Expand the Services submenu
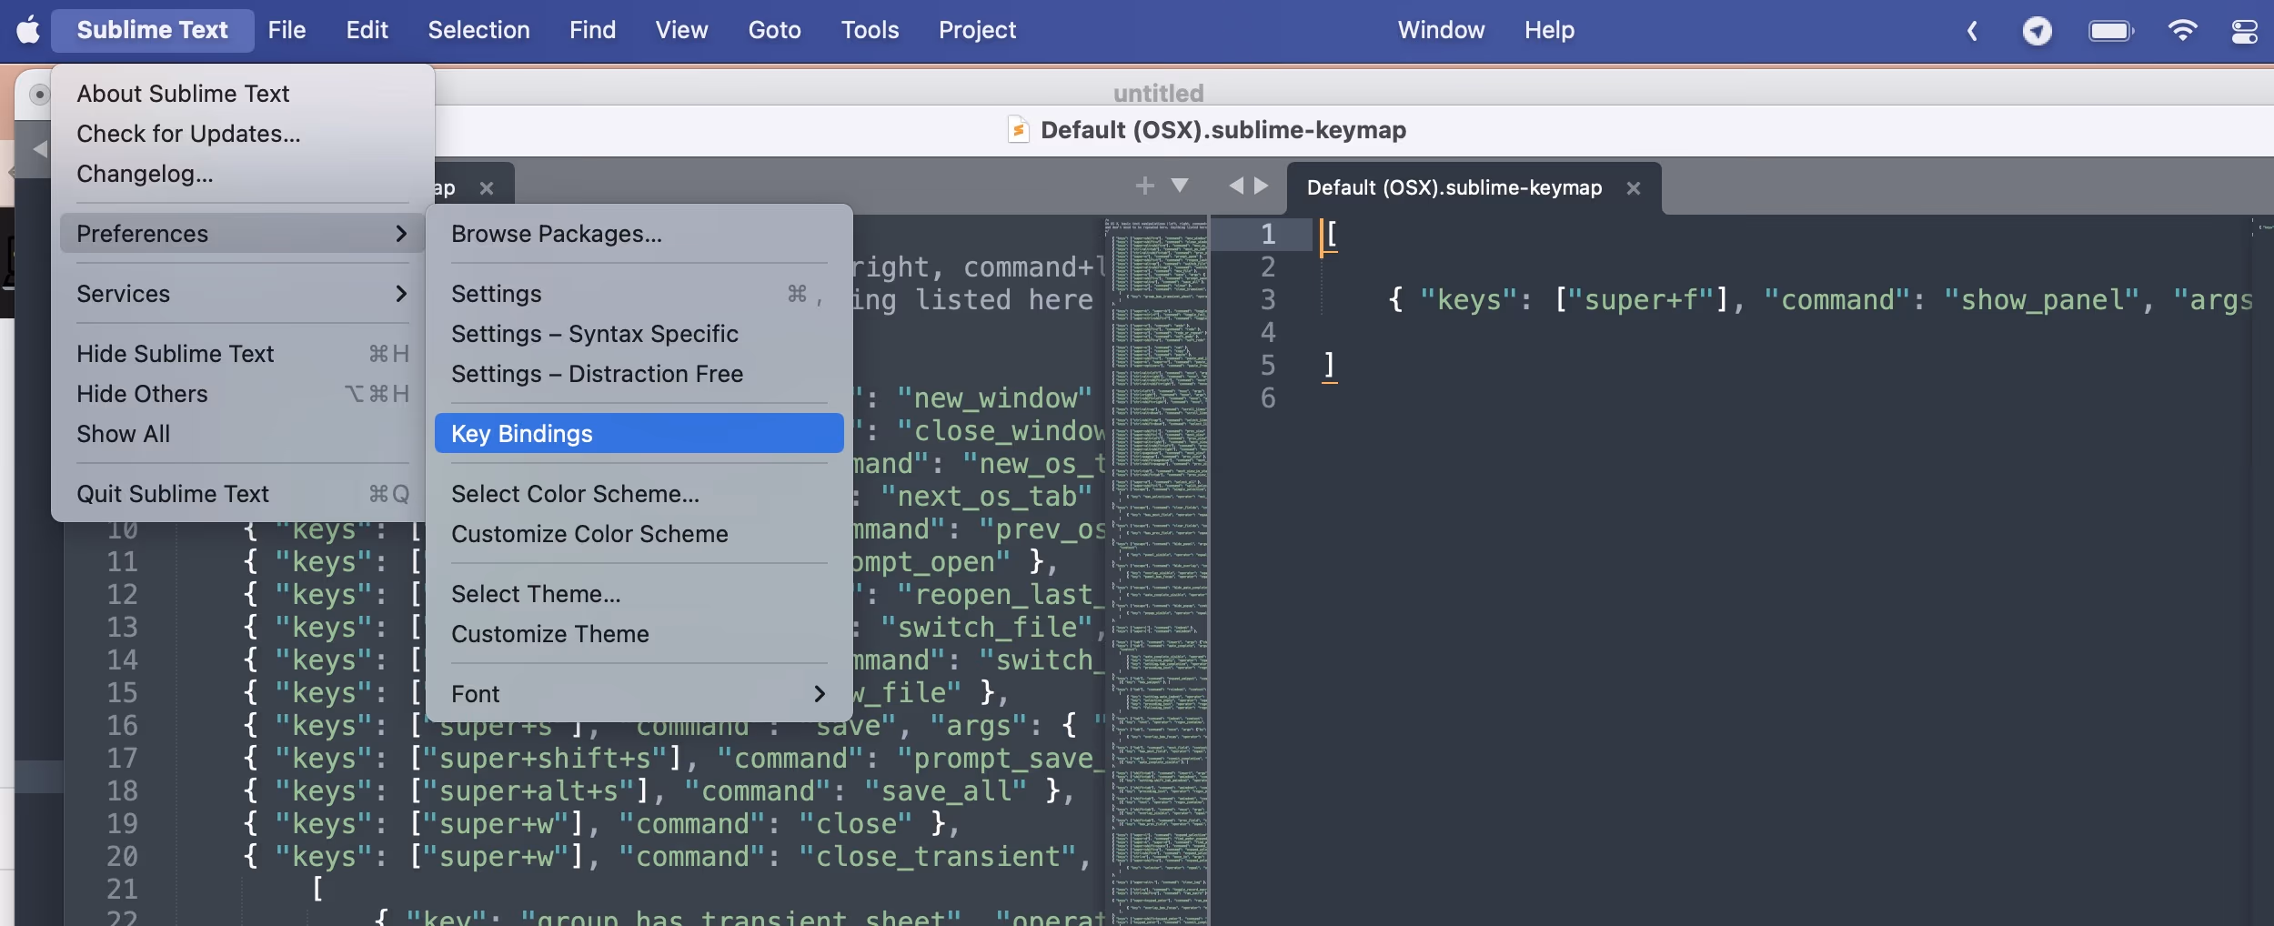 pos(243,294)
